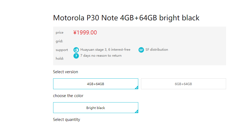Screen dimensions: 228x125
Task: Select the 4GB+64GB version
Action: pos(95,84)
